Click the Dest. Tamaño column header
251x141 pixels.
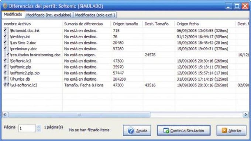159,24
